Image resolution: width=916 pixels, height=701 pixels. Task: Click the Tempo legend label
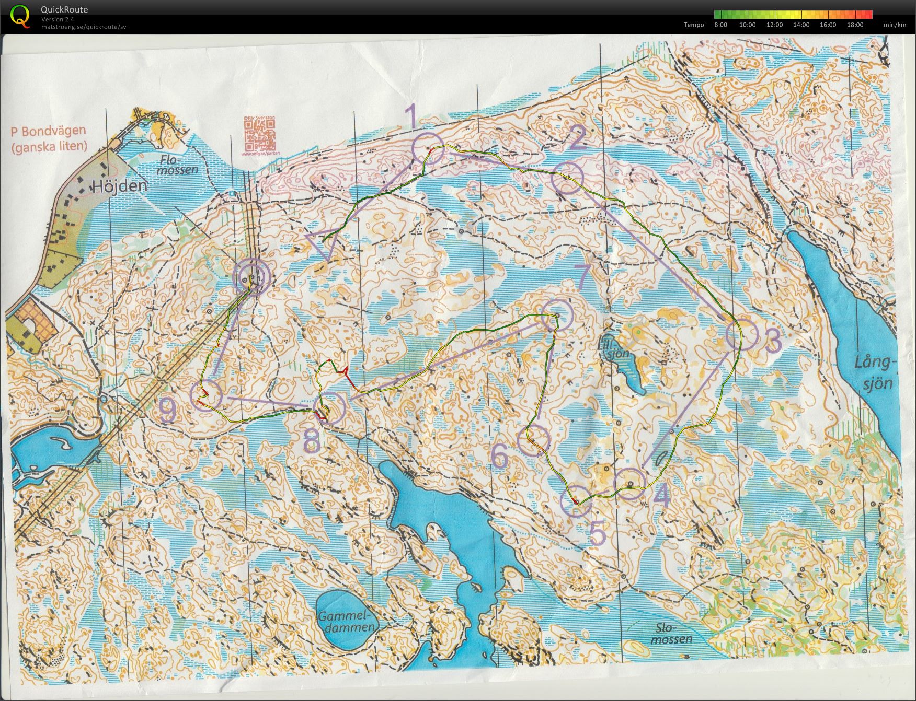(694, 25)
